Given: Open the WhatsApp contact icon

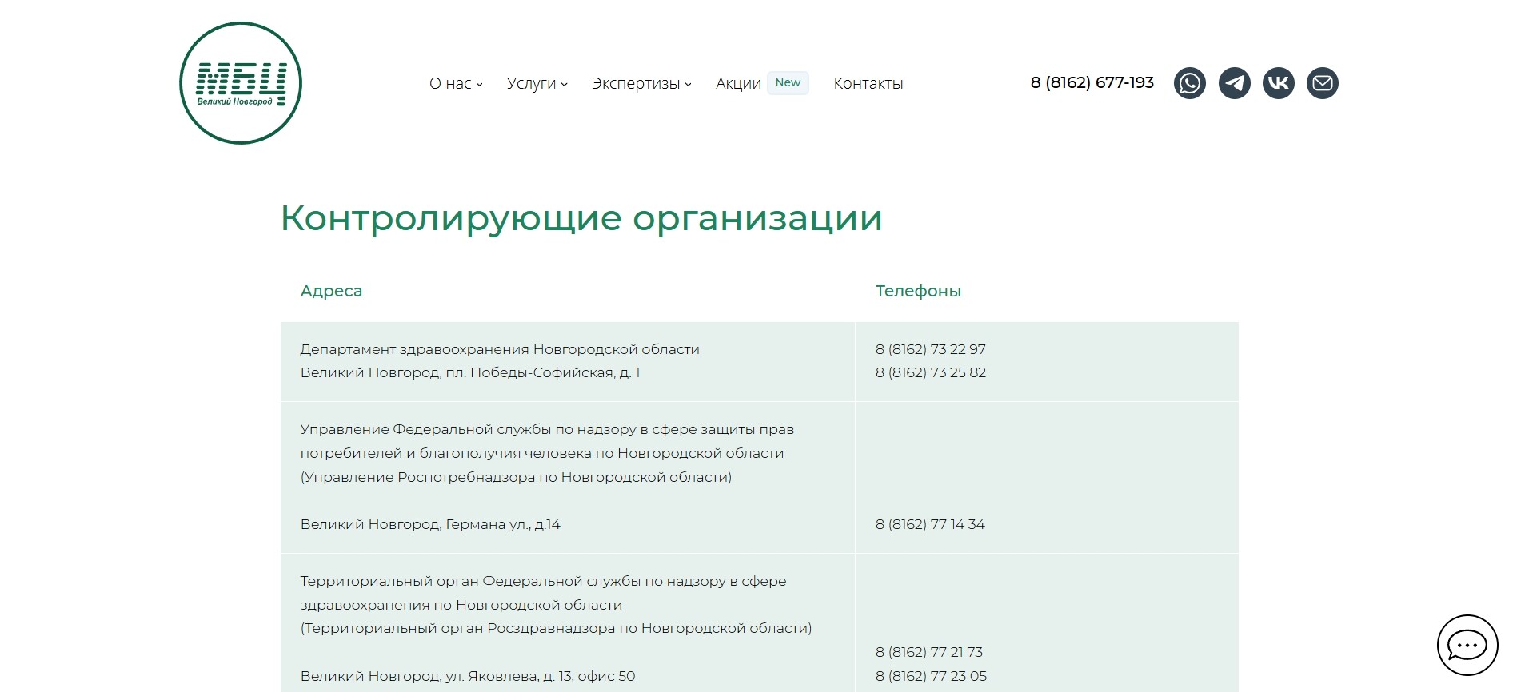Looking at the screenshot, I should pyautogui.click(x=1189, y=83).
